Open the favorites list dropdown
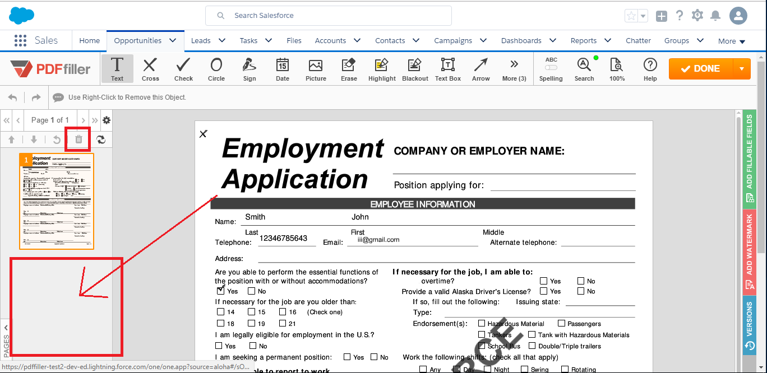 (643, 16)
